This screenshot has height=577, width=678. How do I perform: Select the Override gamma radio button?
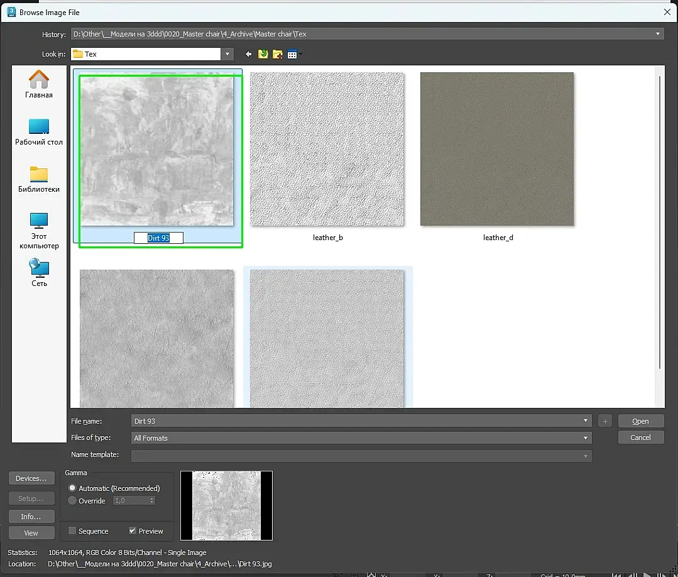pos(73,501)
